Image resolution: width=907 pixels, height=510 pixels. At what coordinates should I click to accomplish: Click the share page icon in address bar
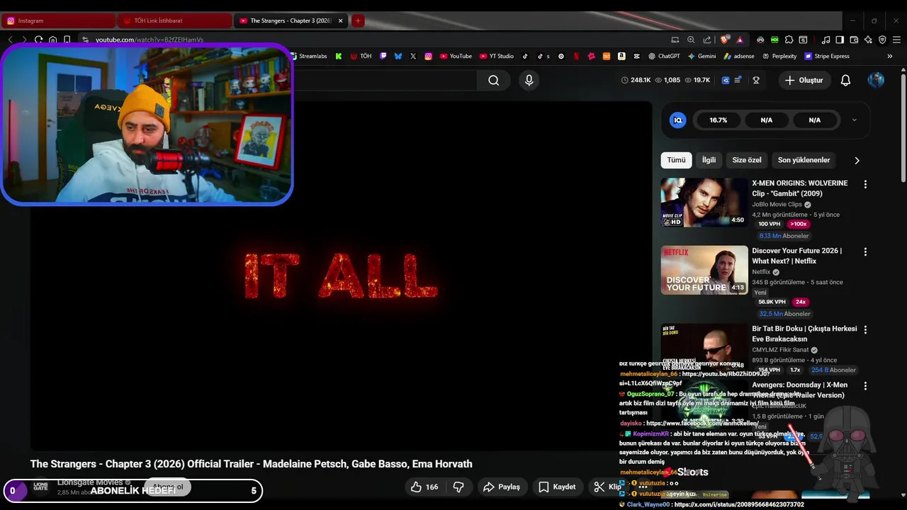click(707, 40)
